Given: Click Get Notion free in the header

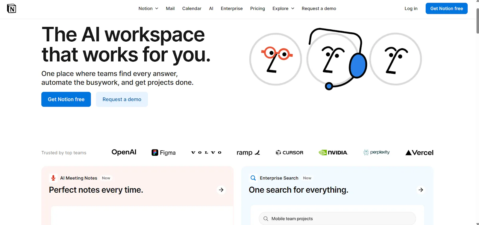Looking at the screenshot, I should (x=447, y=8).
